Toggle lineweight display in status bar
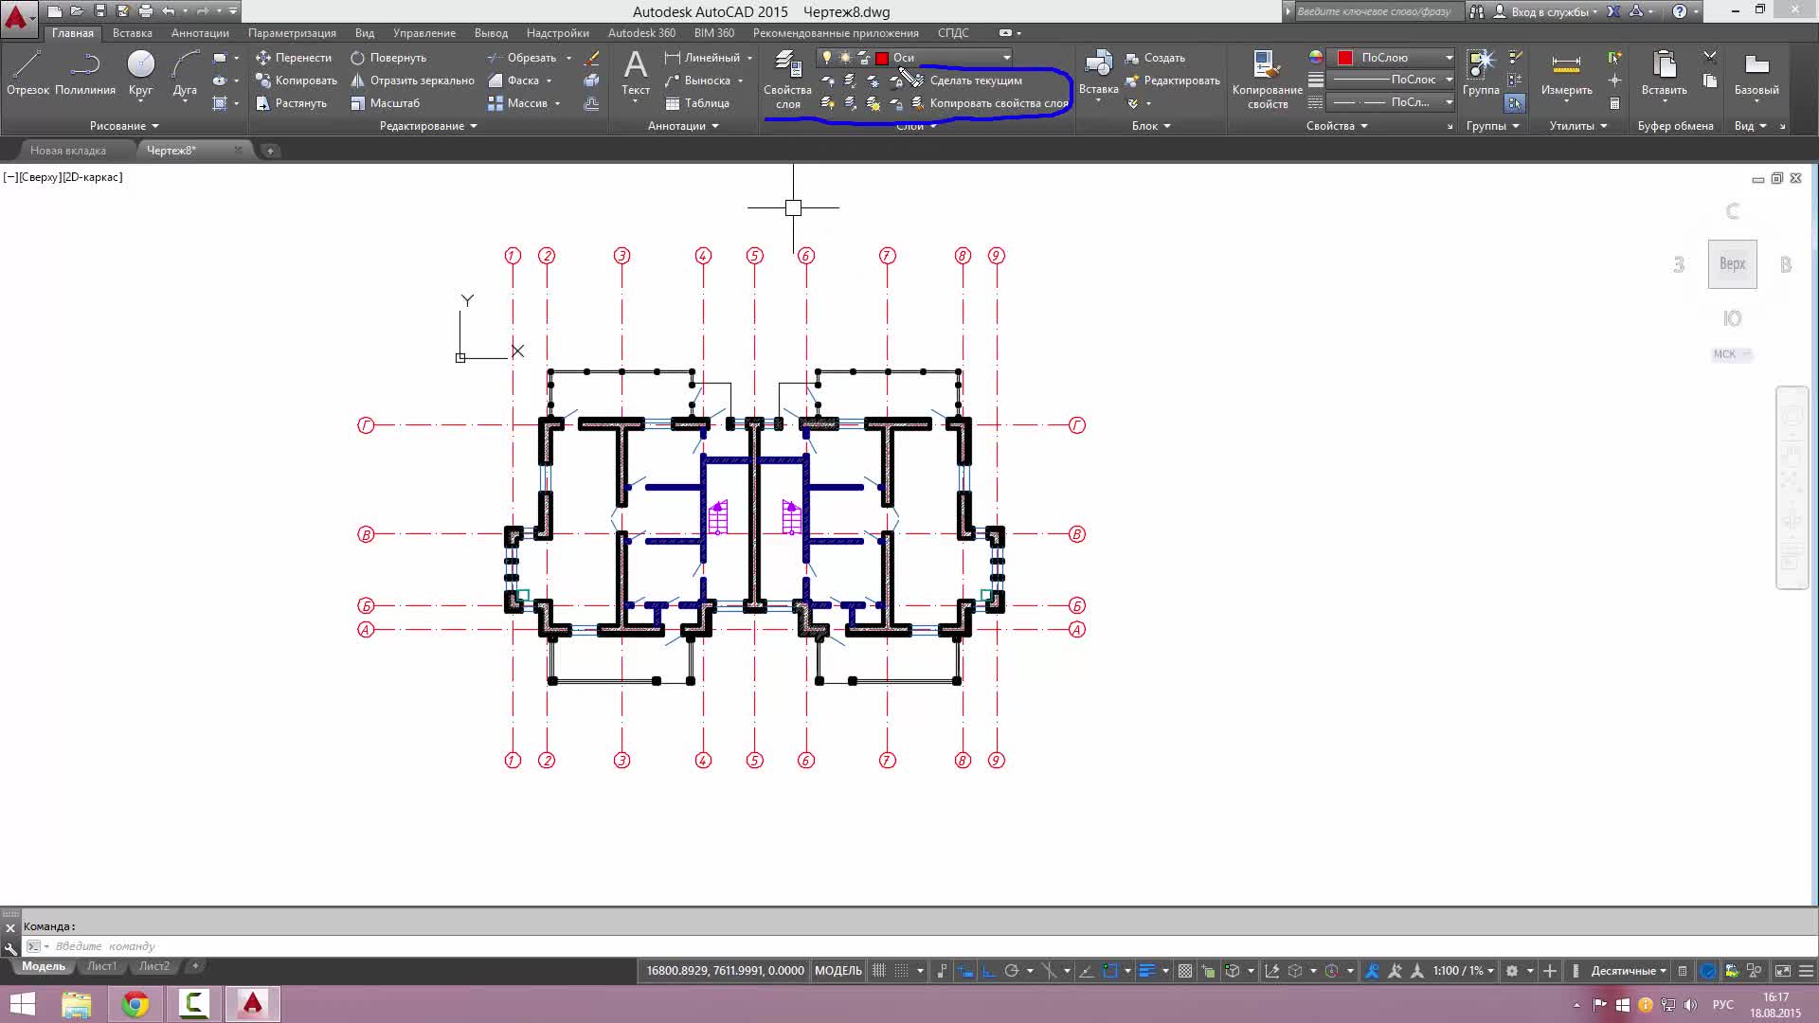This screenshot has height=1023, width=1819. click(x=1146, y=971)
